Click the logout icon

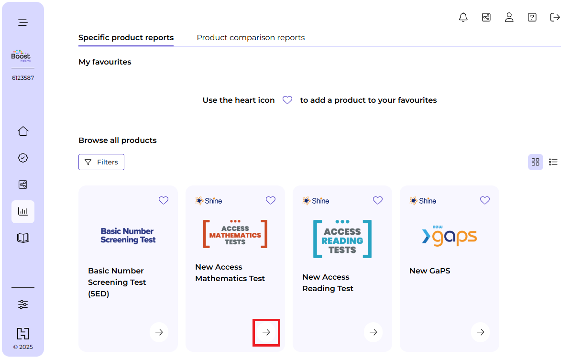pyautogui.click(x=555, y=18)
